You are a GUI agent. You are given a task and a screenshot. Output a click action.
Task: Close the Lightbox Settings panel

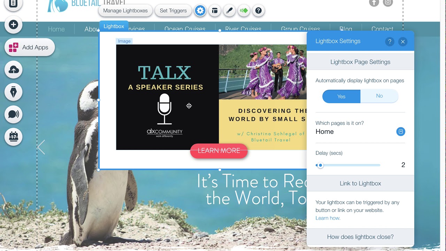403,41
